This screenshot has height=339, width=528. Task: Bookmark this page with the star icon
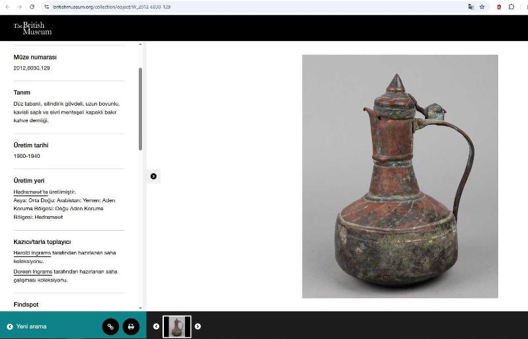482,7
